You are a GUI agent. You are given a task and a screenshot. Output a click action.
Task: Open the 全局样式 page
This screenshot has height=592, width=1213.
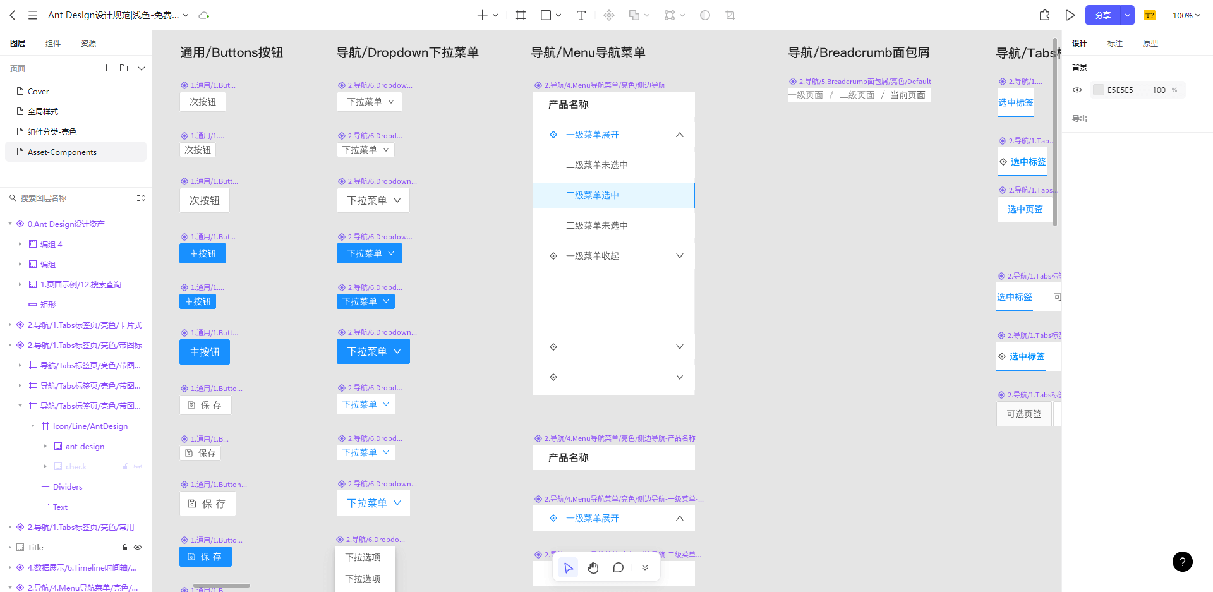tap(76, 111)
